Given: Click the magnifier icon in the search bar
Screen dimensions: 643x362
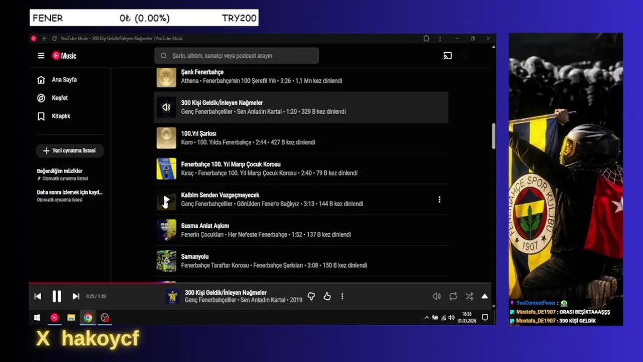Looking at the screenshot, I should [x=163, y=56].
